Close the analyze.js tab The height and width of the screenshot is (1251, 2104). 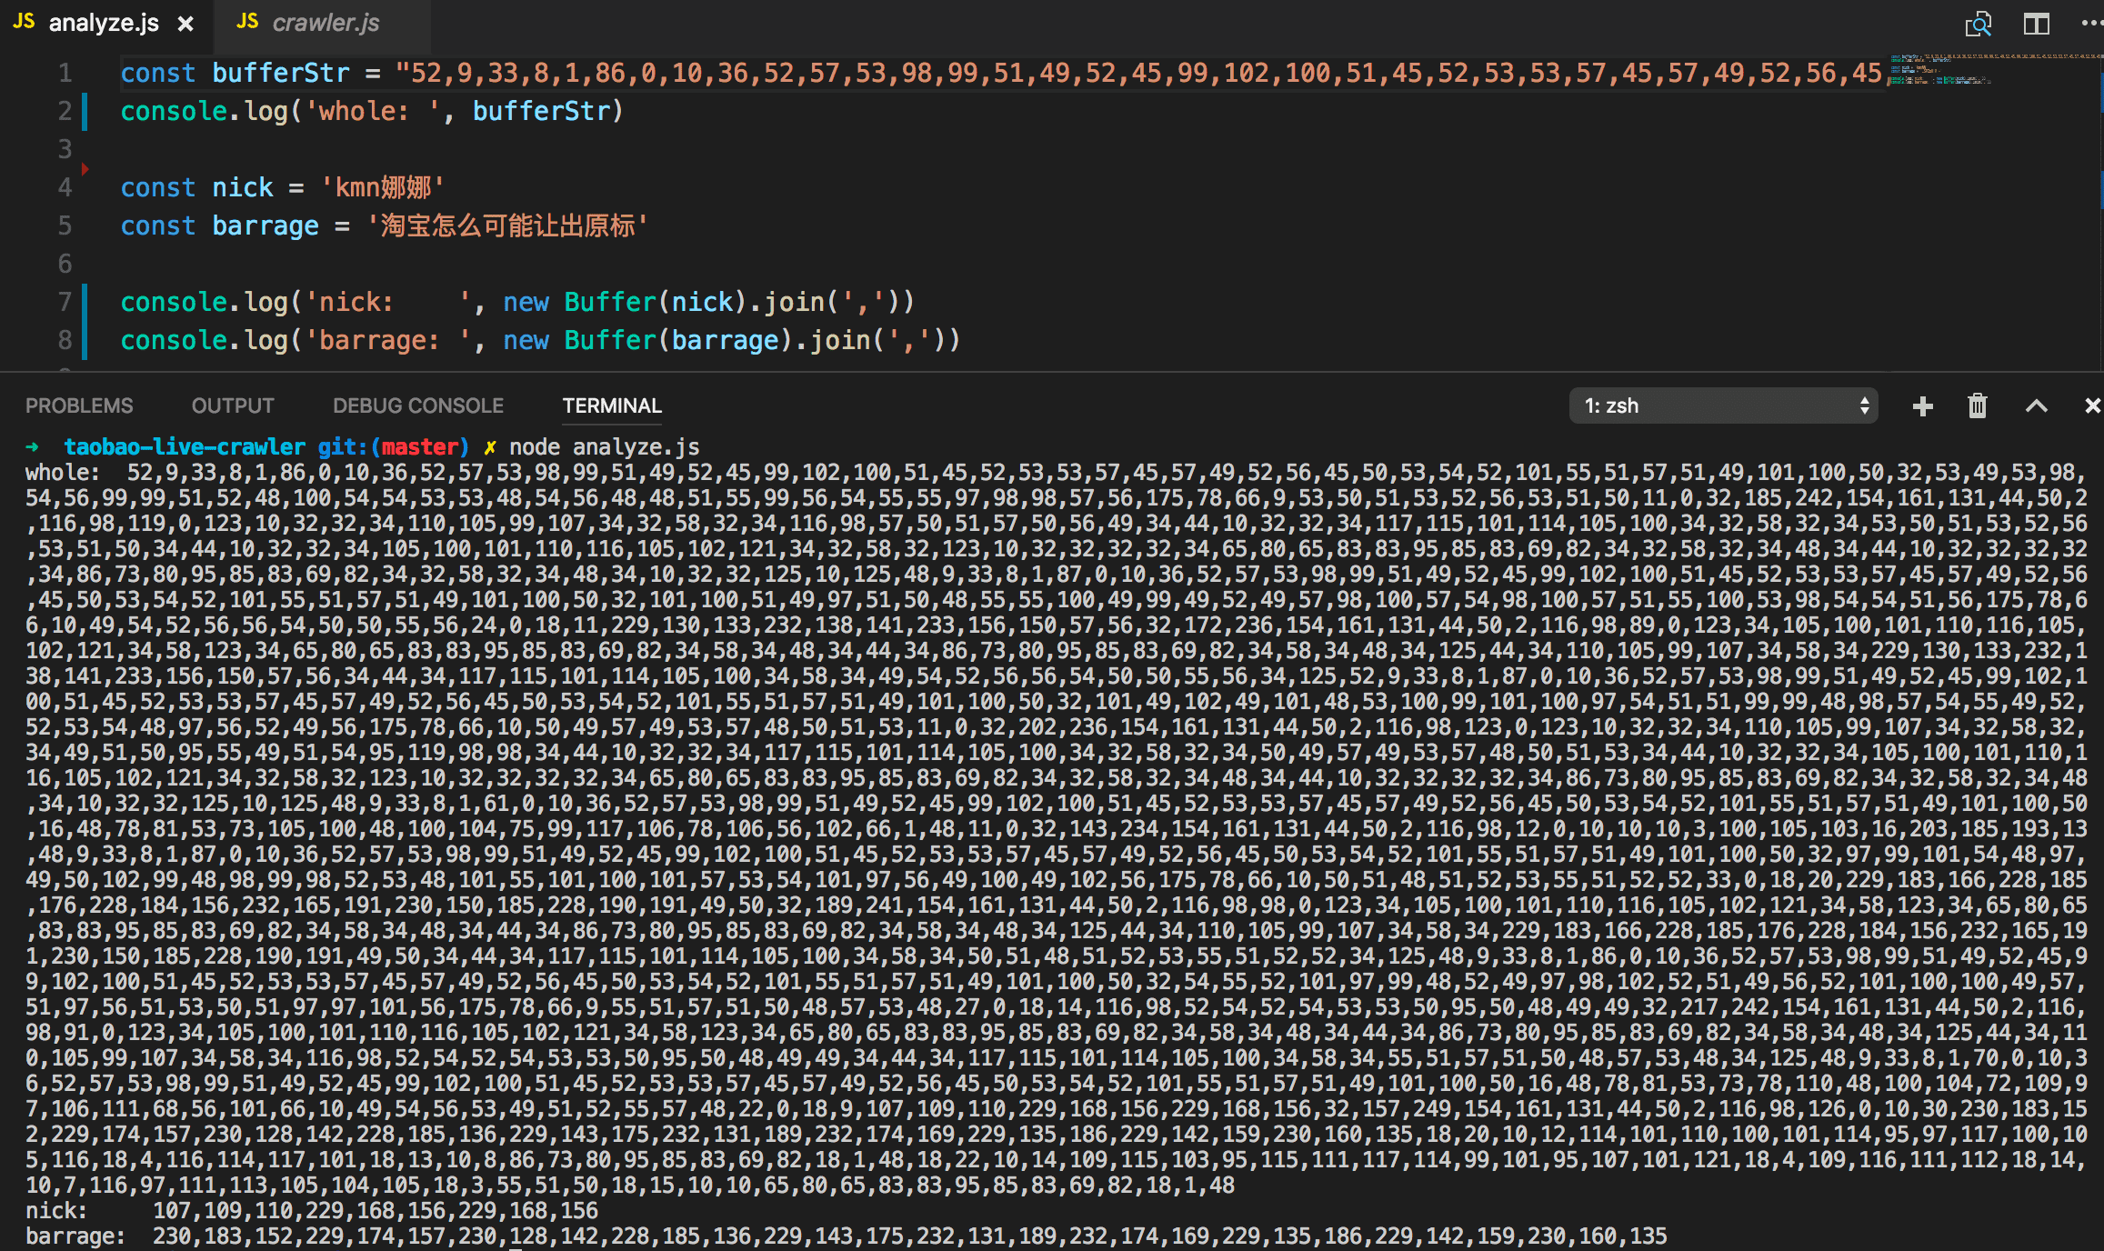pyautogui.click(x=185, y=25)
